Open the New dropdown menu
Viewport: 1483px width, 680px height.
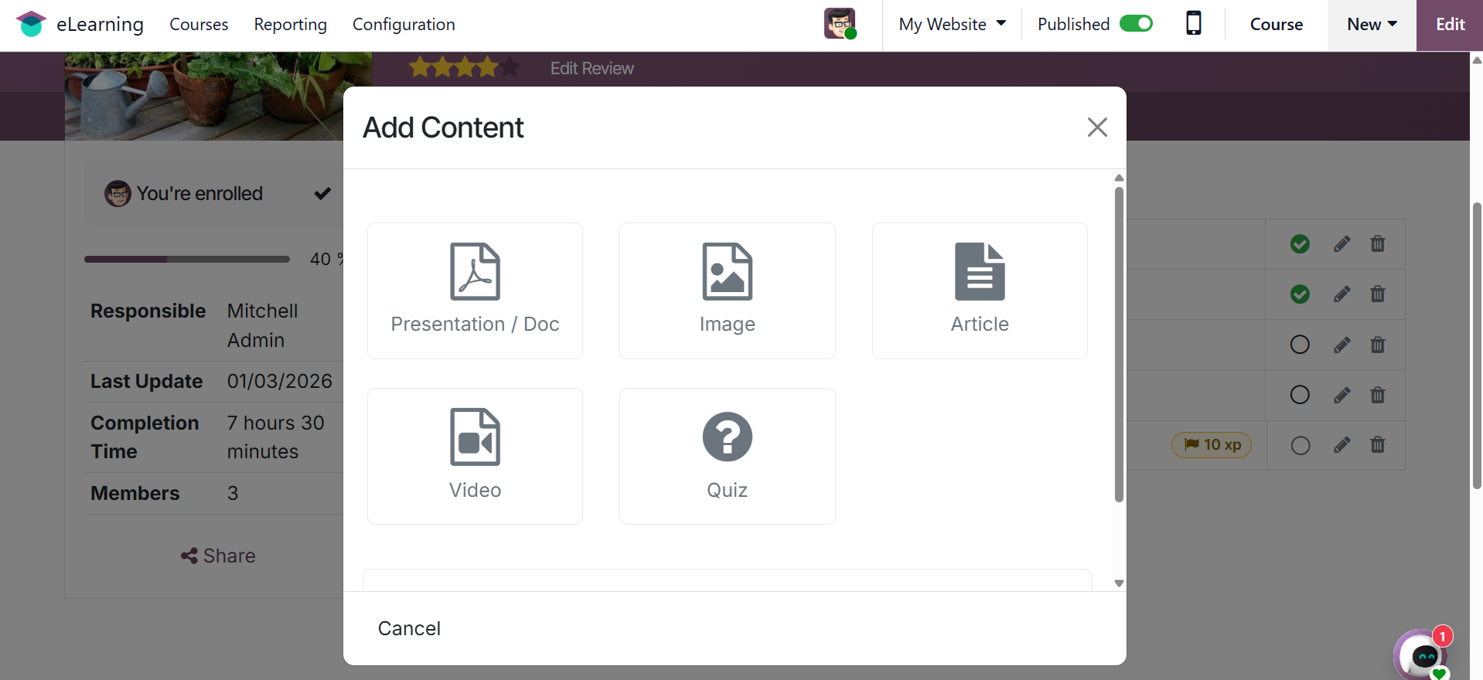[1371, 24]
